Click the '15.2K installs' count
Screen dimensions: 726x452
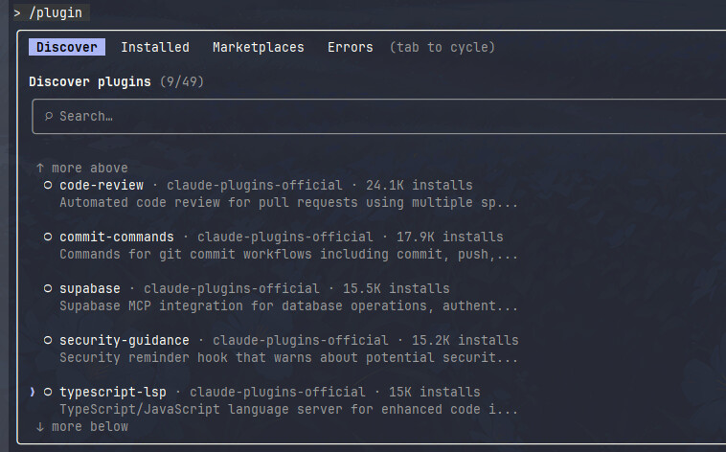pos(465,340)
